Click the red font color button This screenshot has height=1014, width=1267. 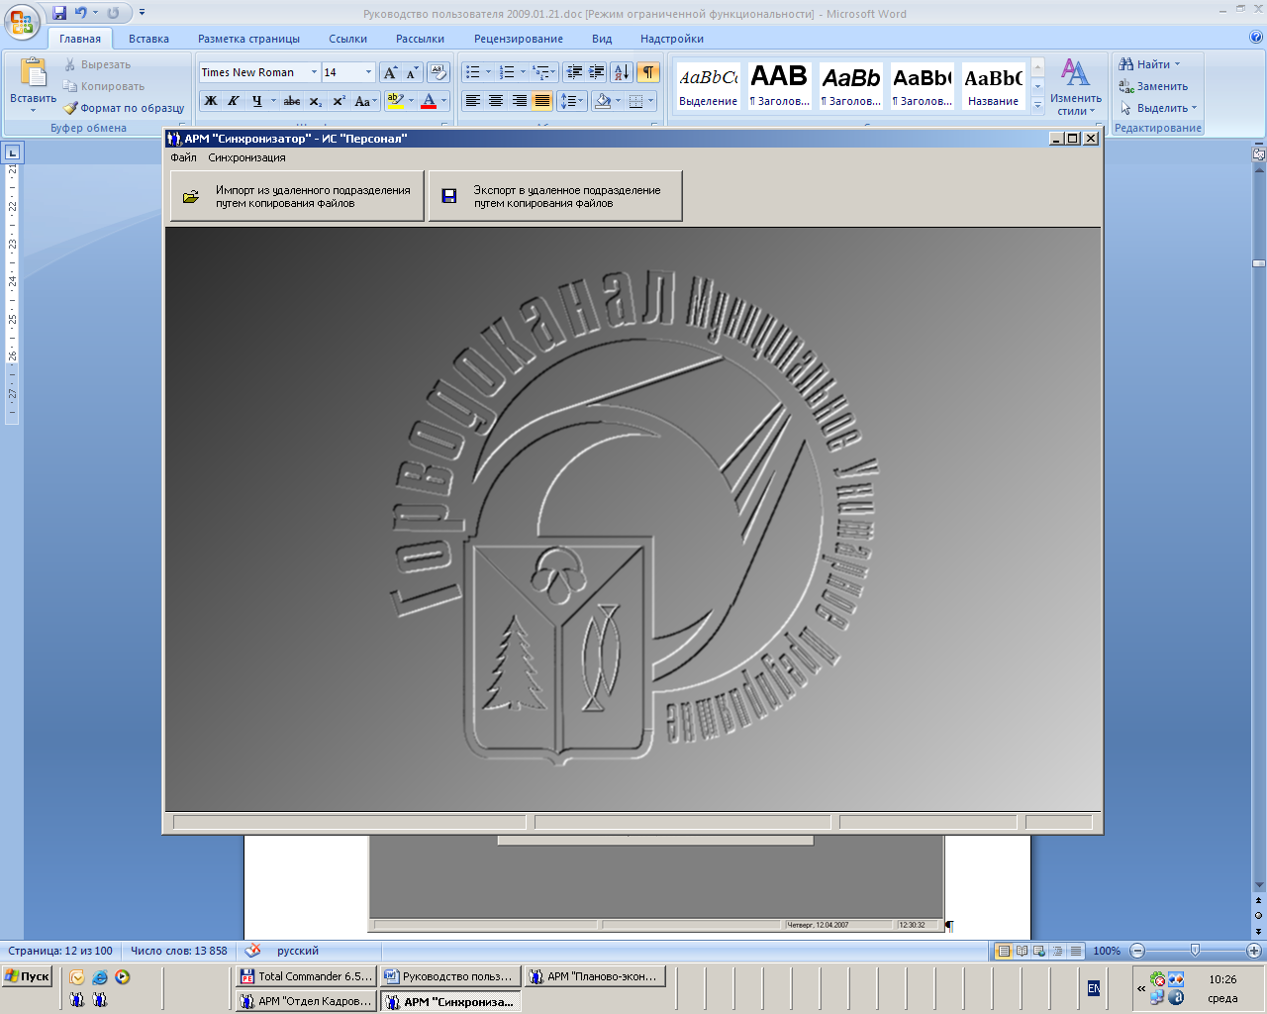(x=429, y=101)
